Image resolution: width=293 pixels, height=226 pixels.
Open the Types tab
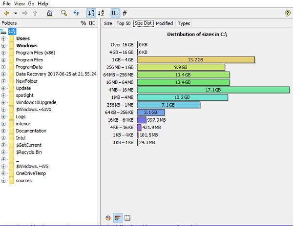coord(184,23)
